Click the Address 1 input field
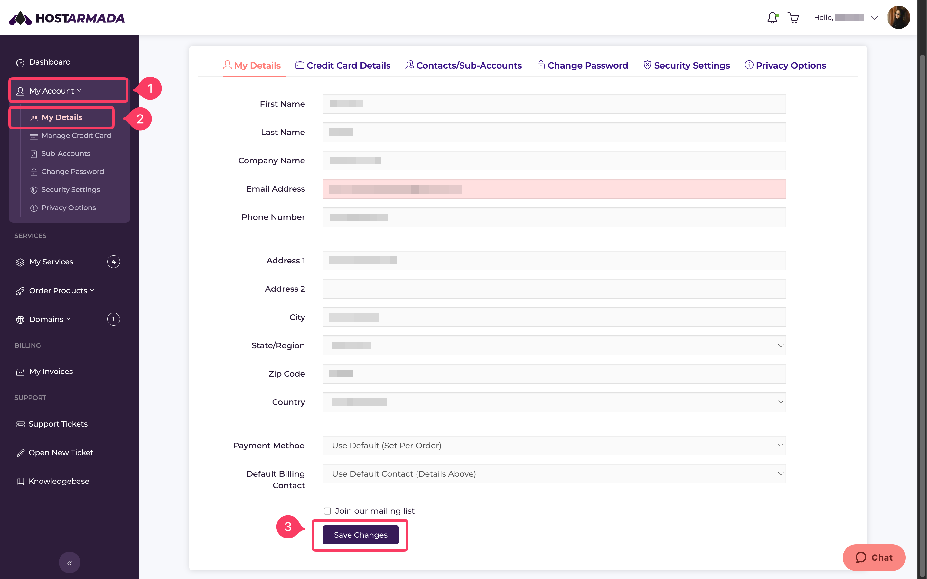Viewport: 927px width, 579px height. 554,261
